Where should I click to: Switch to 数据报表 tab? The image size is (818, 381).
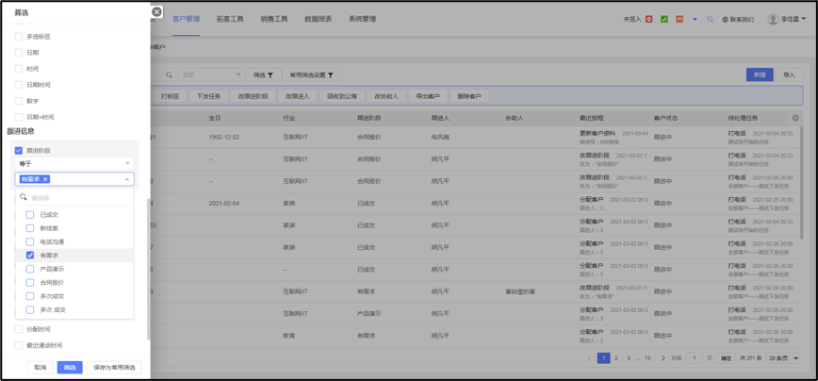point(319,19)
